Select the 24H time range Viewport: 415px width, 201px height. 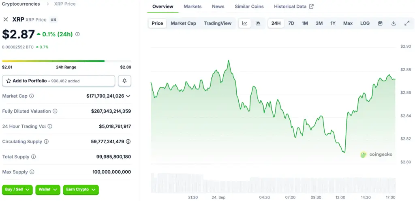[276, 23]
